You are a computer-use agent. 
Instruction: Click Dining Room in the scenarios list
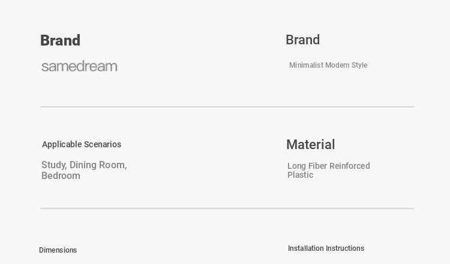pyautogui.click(x=98, y=165)
